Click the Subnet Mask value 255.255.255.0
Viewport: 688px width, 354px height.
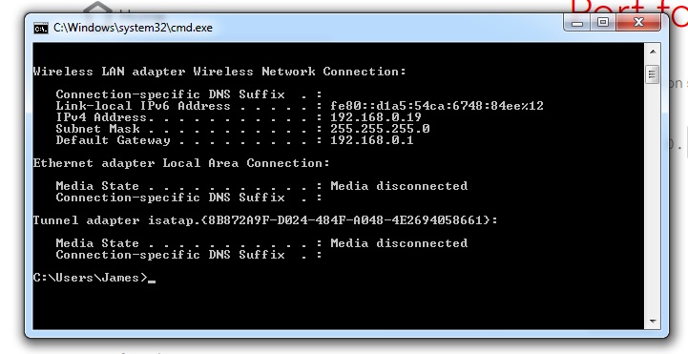(x=380, y=129)
